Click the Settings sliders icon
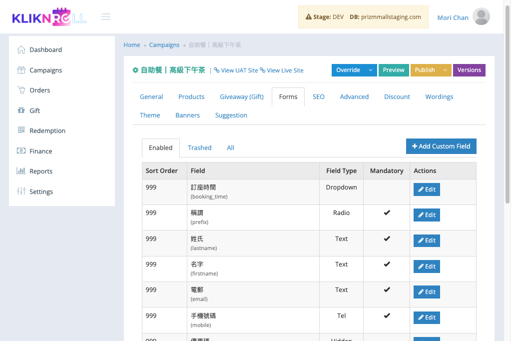The width and height of the screenshot is (511, 341). pyautogui.click(x=21, y=191)
